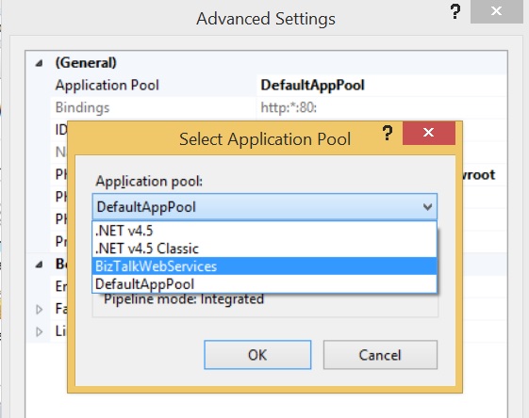Expand the row starting with Li
Viewport: 529px width, 418px height.
click(x=40, y=331)
